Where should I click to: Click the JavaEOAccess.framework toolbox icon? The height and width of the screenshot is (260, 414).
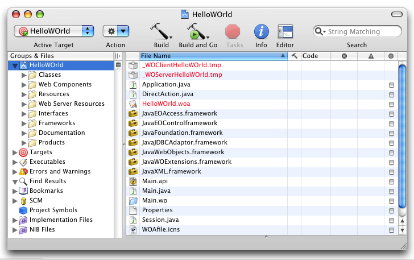point(133,114)
